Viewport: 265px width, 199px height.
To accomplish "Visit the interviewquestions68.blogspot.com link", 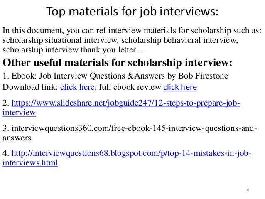I will pos(131,153).
